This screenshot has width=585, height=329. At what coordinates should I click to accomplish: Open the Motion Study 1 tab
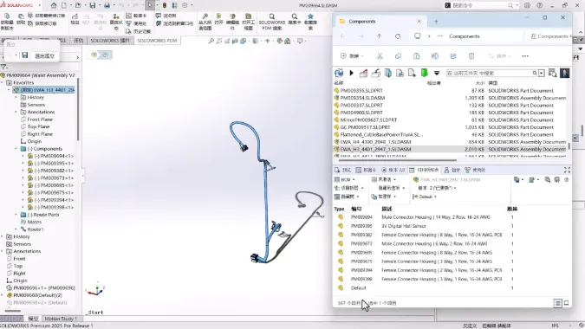(x=61, y=319)
